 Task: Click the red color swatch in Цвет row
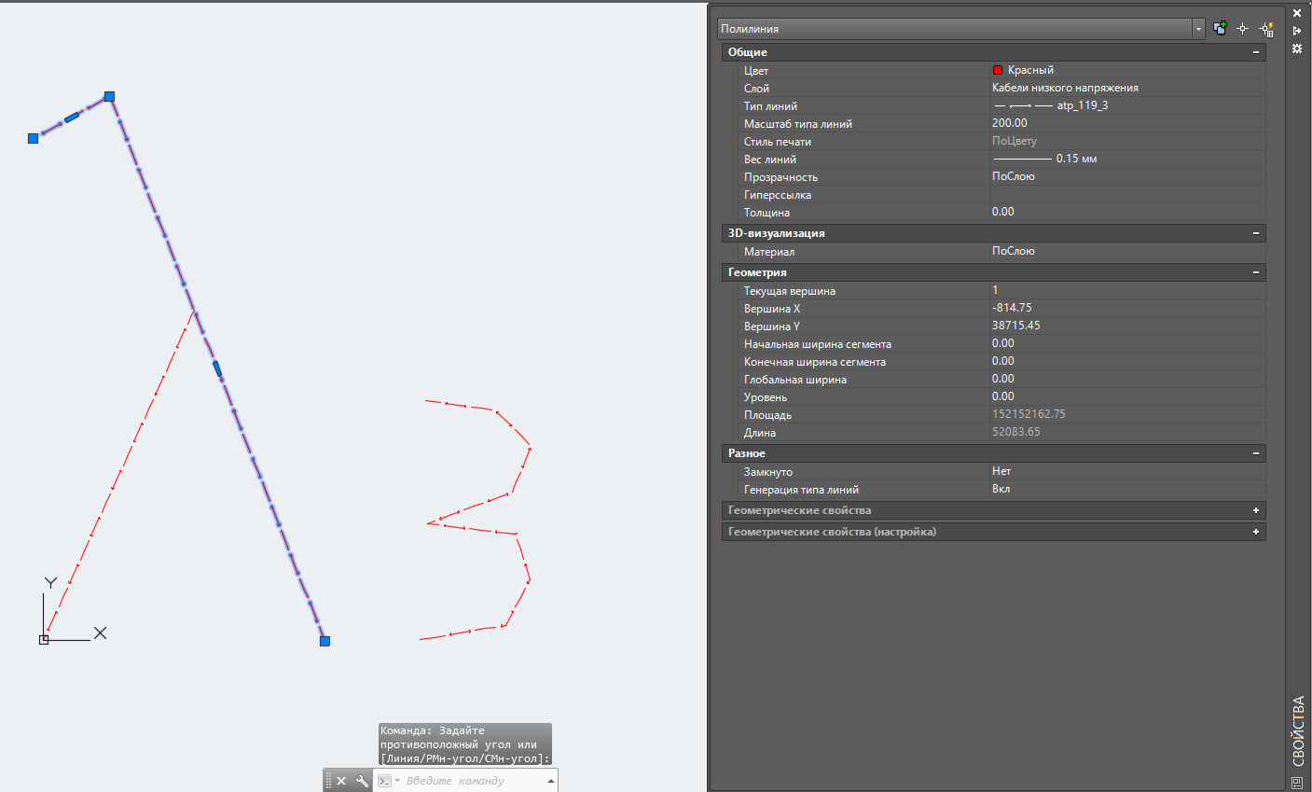(998, 70)
